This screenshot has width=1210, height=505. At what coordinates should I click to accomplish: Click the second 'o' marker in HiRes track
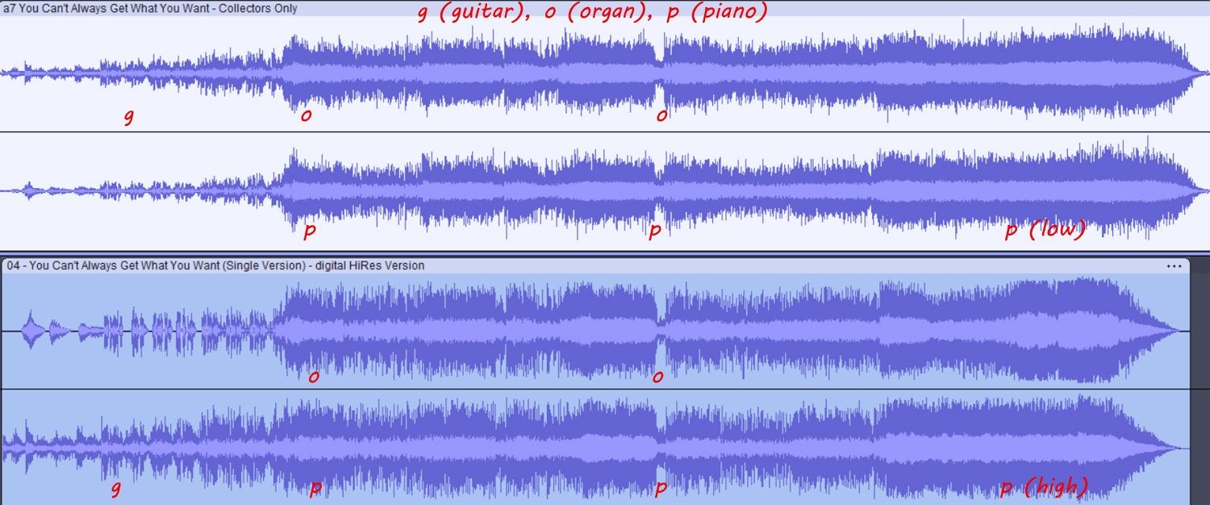pos(657,376)
